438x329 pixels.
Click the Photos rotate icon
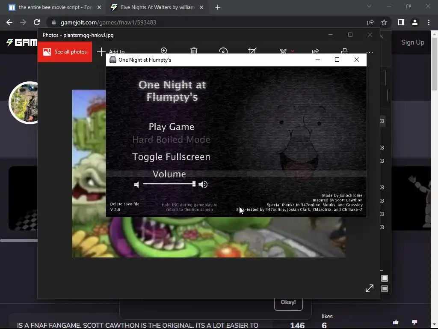coord(223,51)
